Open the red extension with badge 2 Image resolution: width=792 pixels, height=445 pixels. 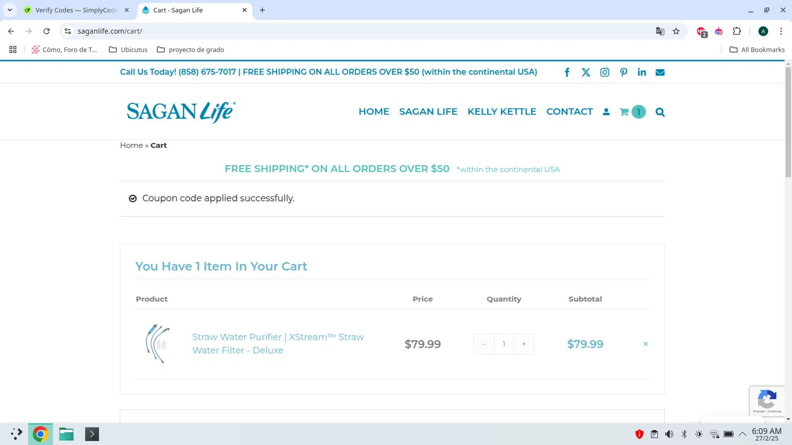(701, 32)
